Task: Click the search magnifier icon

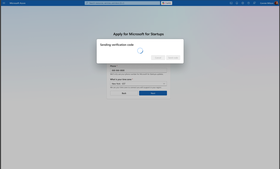Action: (87, 3)
